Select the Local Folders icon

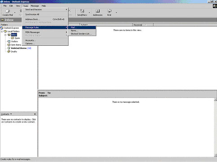[5, 31]
